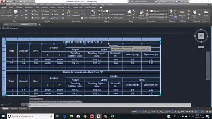
Task: Click TOP face of the ViewCube
Action: click(201, 36)
